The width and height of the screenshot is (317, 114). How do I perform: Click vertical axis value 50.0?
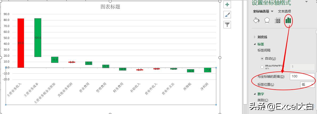coord(7,38)
